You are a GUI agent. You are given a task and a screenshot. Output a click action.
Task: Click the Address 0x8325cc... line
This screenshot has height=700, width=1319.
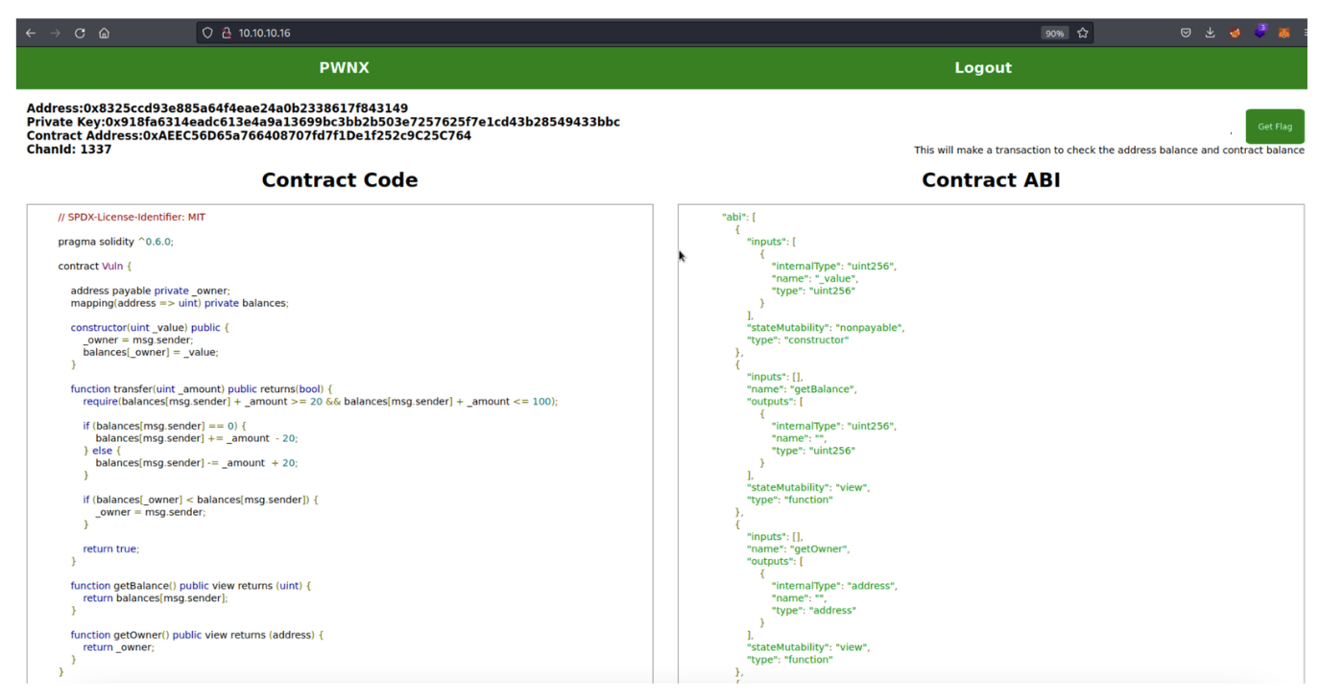217,108
